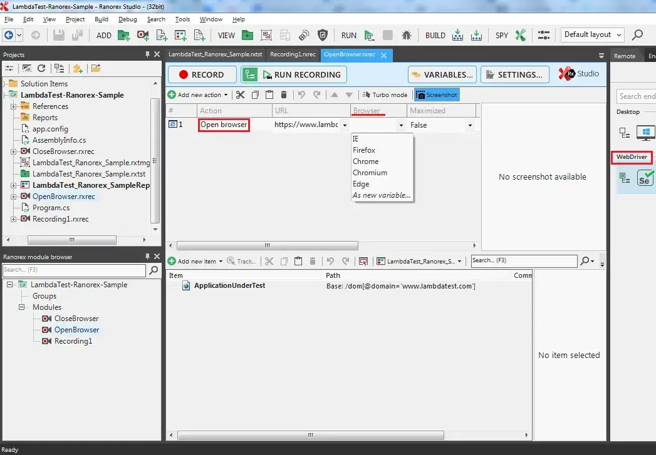Viewport: 656px width, 455px height.
Task: Click the Selenium endpoint icon in the right panel
Action: click(x=645, y=178)
